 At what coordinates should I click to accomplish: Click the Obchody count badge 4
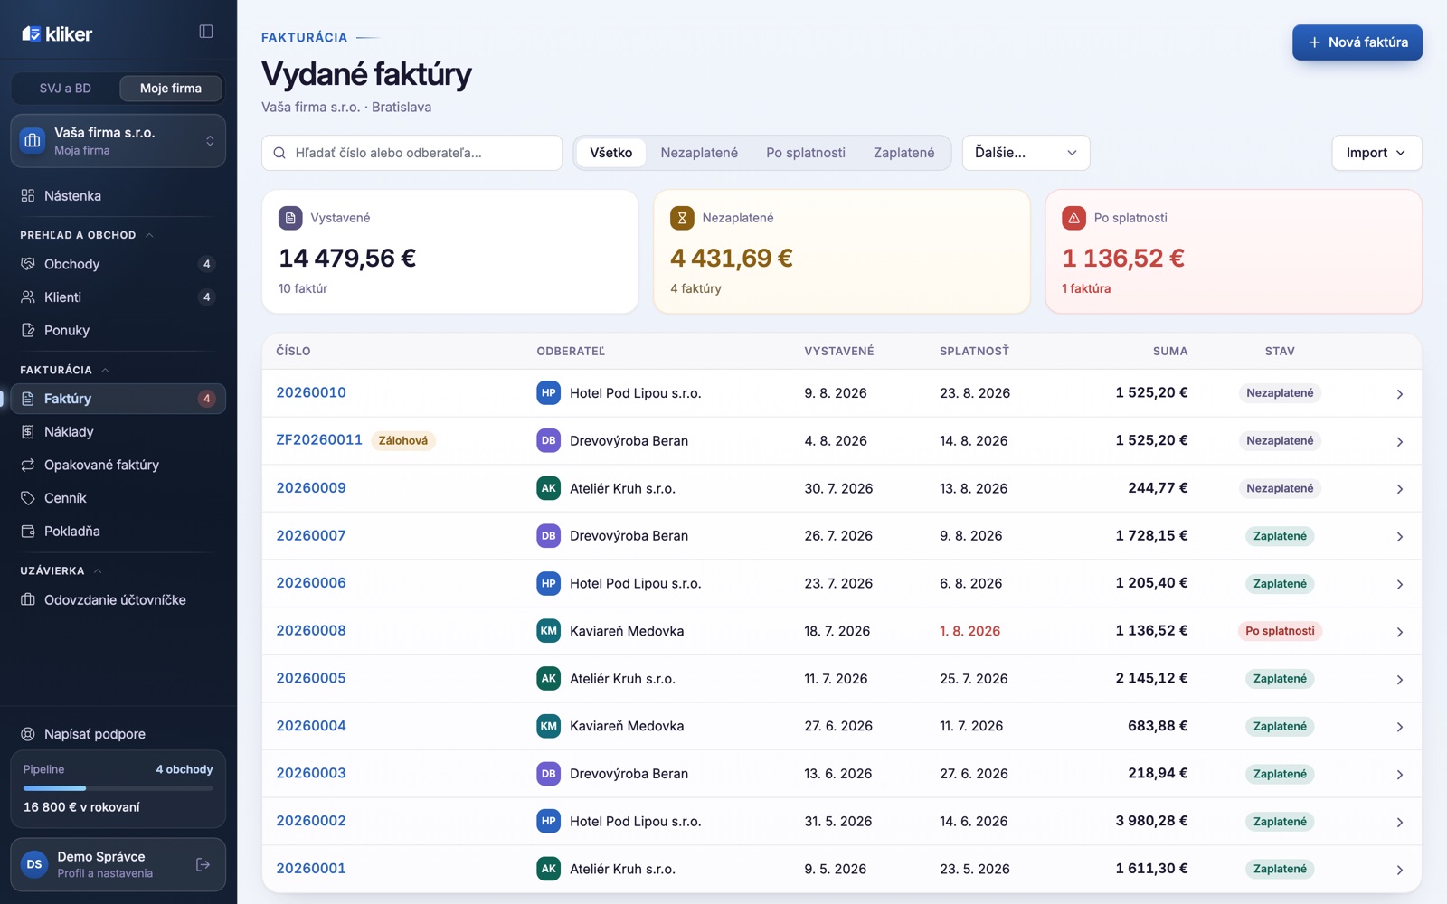pos(206,264)
